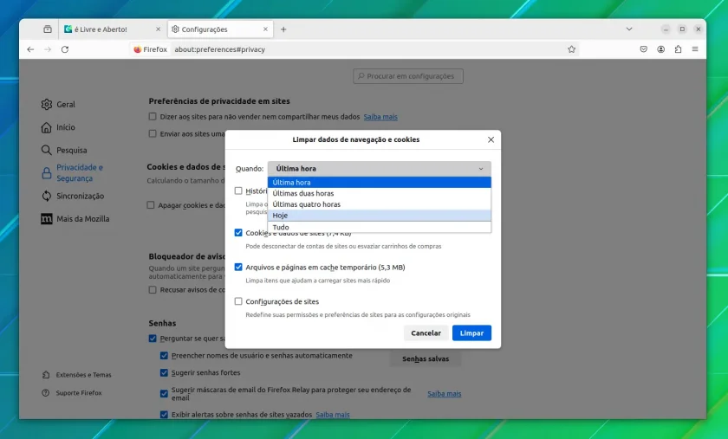
Task: Open Sincronização settings category
Action: click(73, 196)
